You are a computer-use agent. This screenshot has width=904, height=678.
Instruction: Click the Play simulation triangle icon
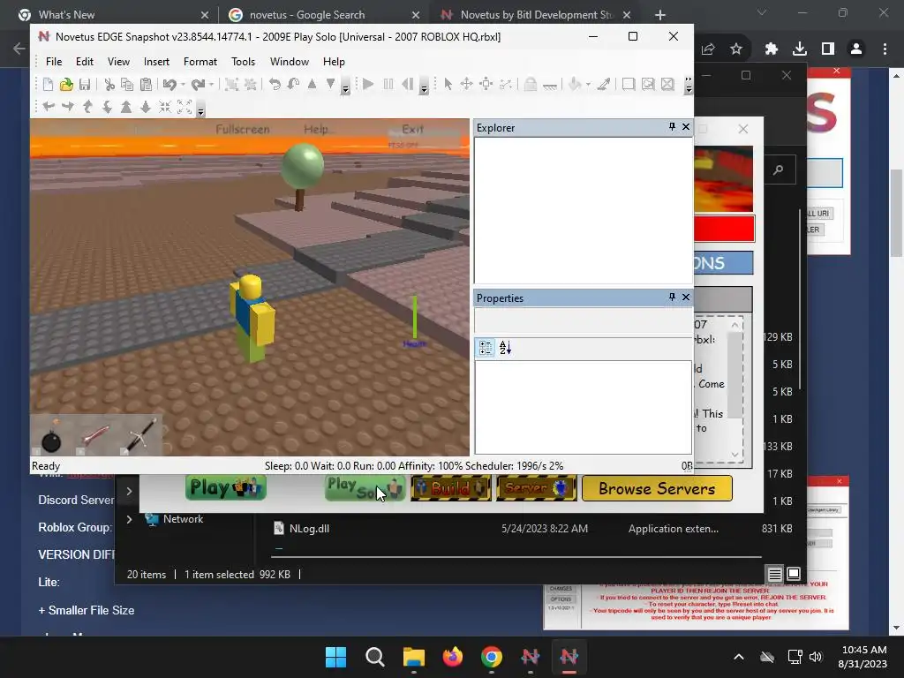368,85
